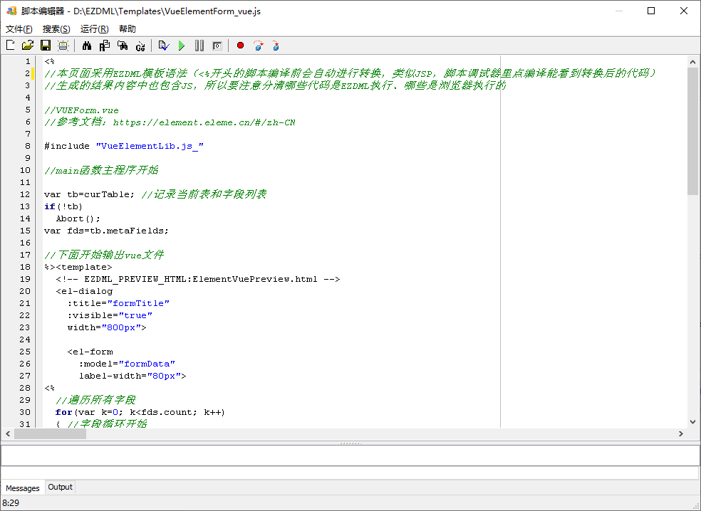
Task: Step into using the second blue step icon
Action: [x=275, y=45]
